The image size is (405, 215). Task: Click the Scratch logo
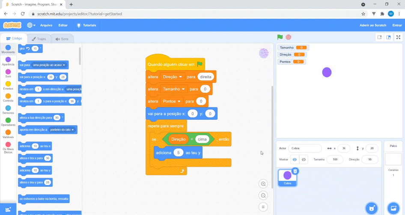click(12, 25)
